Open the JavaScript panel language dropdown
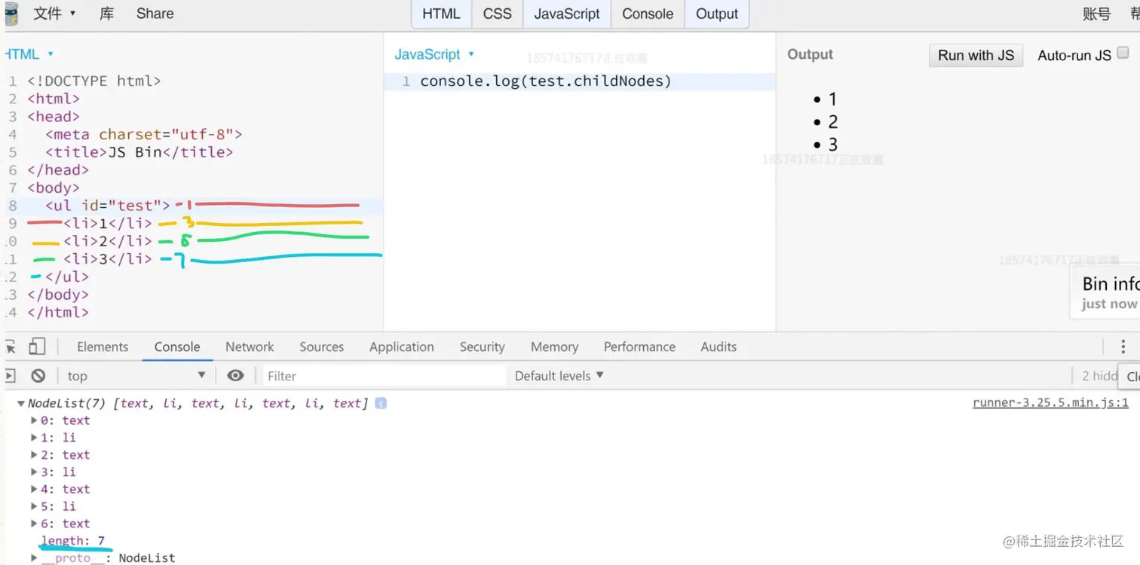 point(434,54)
